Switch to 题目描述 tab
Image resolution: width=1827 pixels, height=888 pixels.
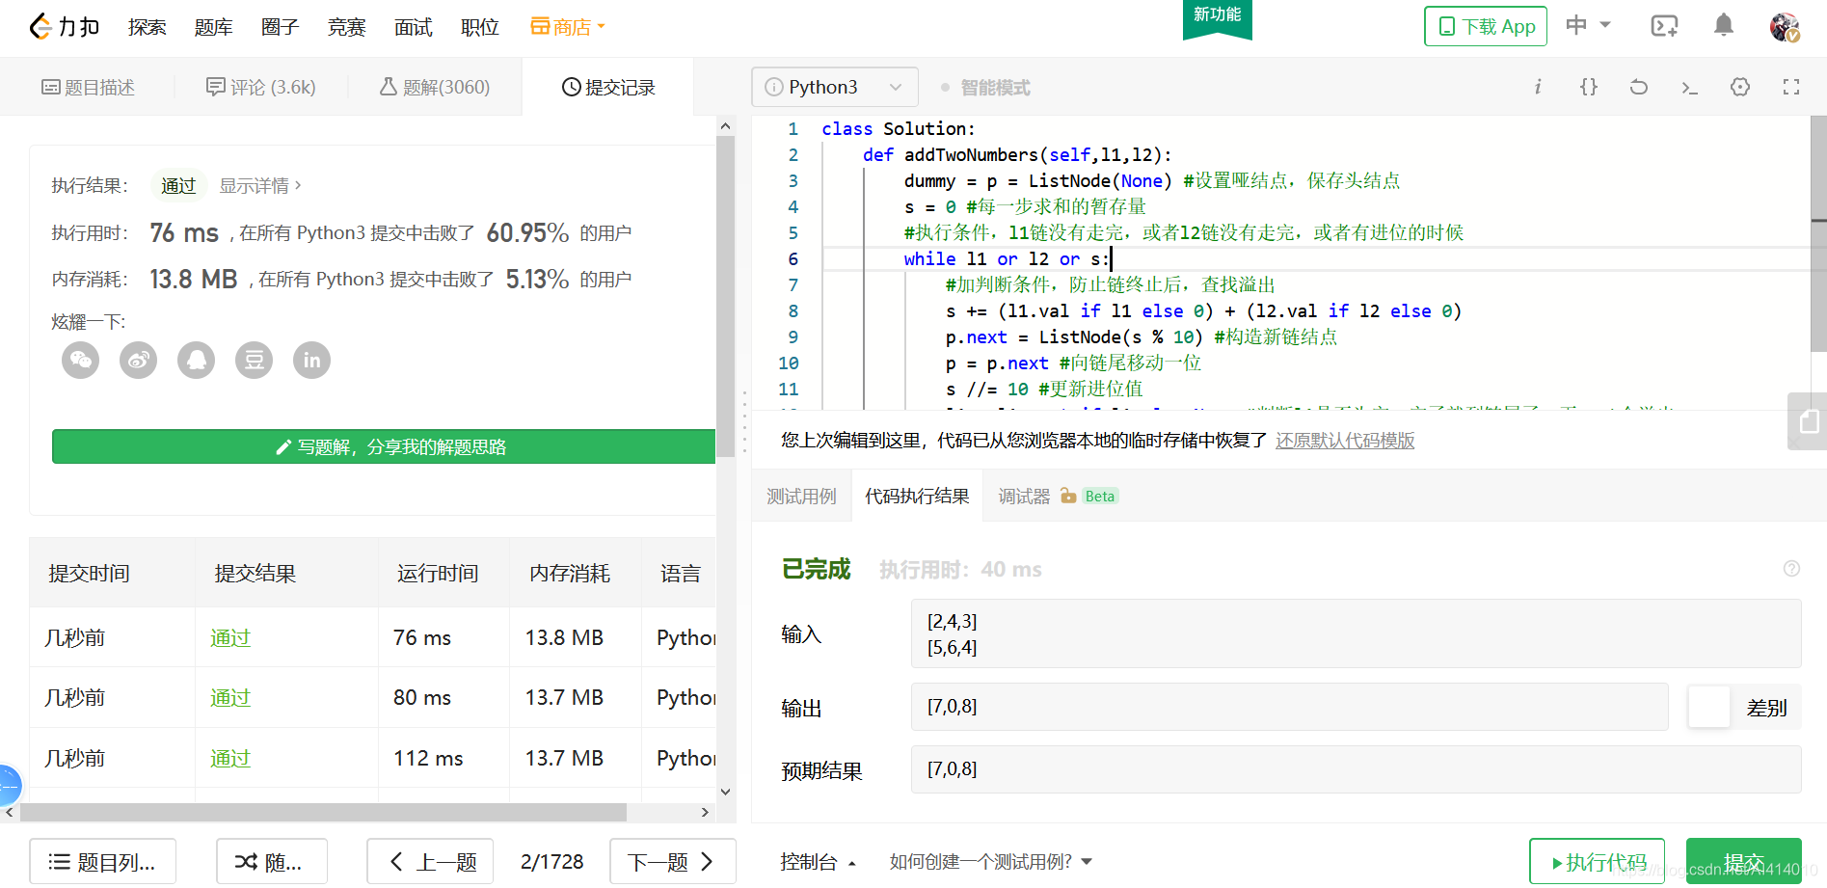pyautogui.click(x=88, y=88)
